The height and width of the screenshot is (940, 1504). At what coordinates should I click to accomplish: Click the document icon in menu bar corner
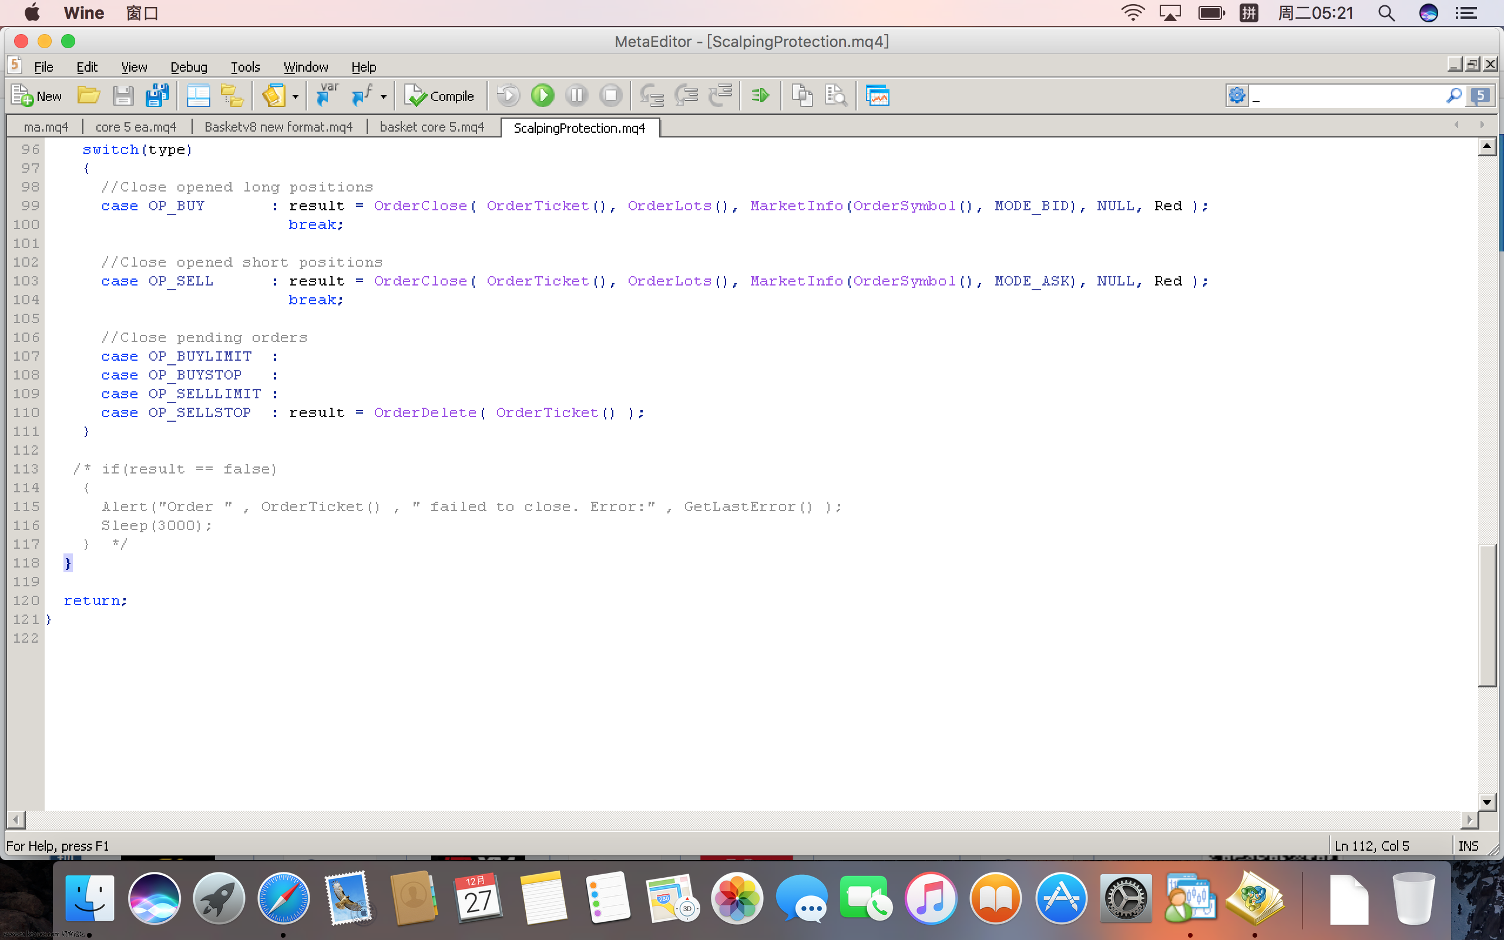click(15, 65)
